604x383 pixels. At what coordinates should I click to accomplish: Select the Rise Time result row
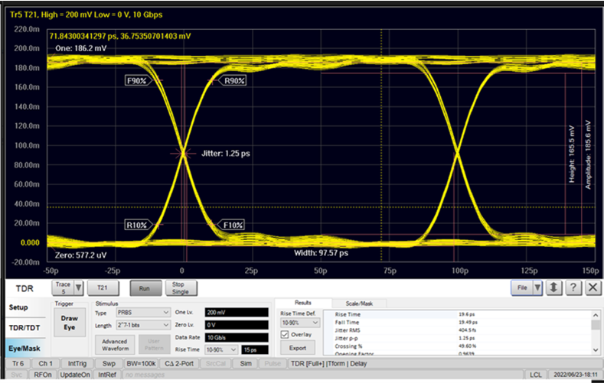(x=457, y=314)
